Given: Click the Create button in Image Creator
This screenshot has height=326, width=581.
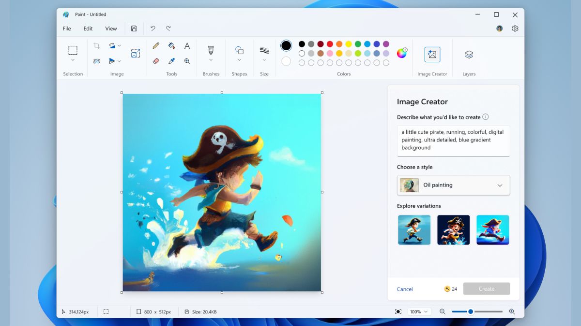Looking at the screenshot, I should [x=487, y=289].
